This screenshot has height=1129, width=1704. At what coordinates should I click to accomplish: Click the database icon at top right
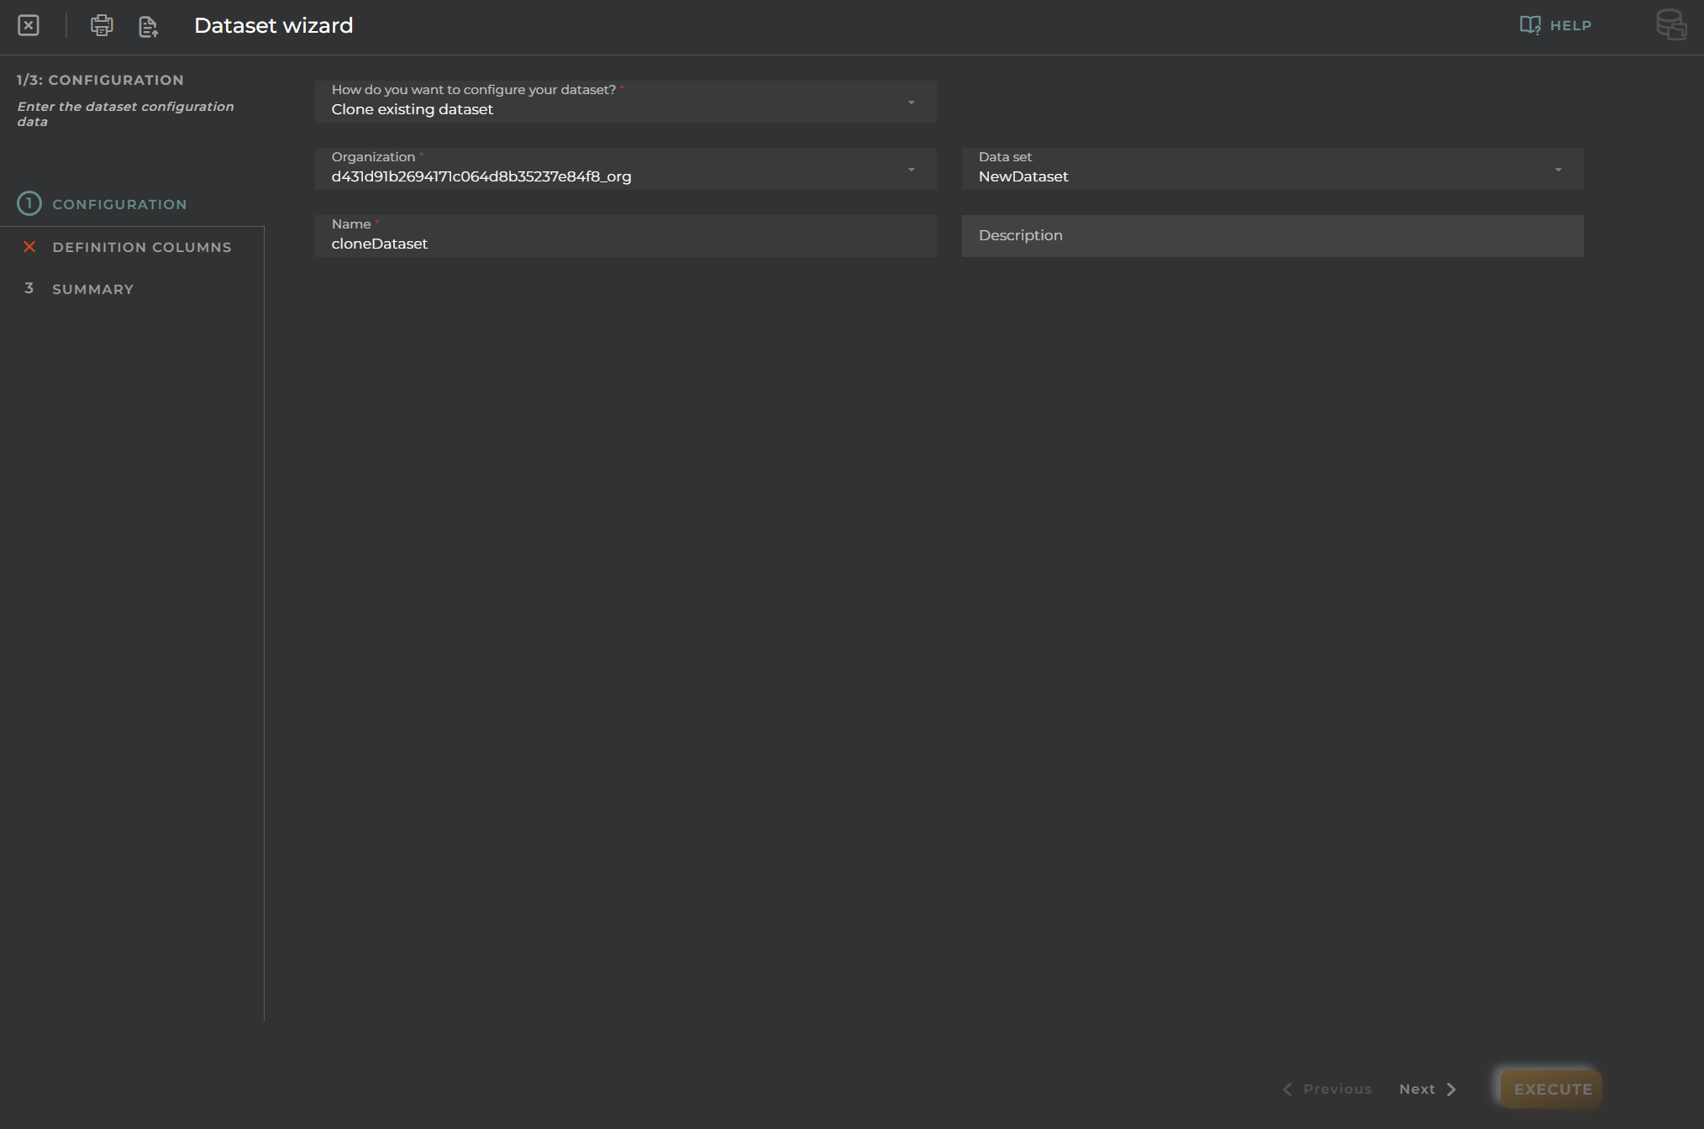coord(1670,24)
